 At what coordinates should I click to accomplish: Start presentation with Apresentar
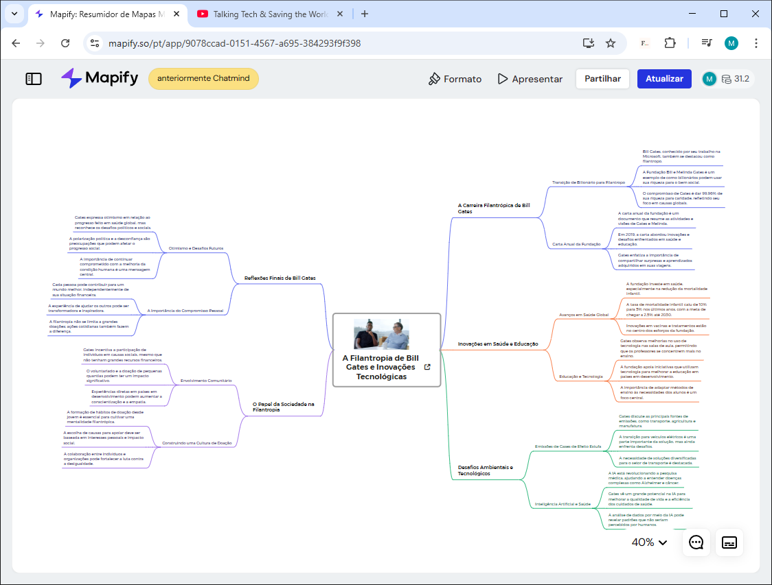[530, 79]
